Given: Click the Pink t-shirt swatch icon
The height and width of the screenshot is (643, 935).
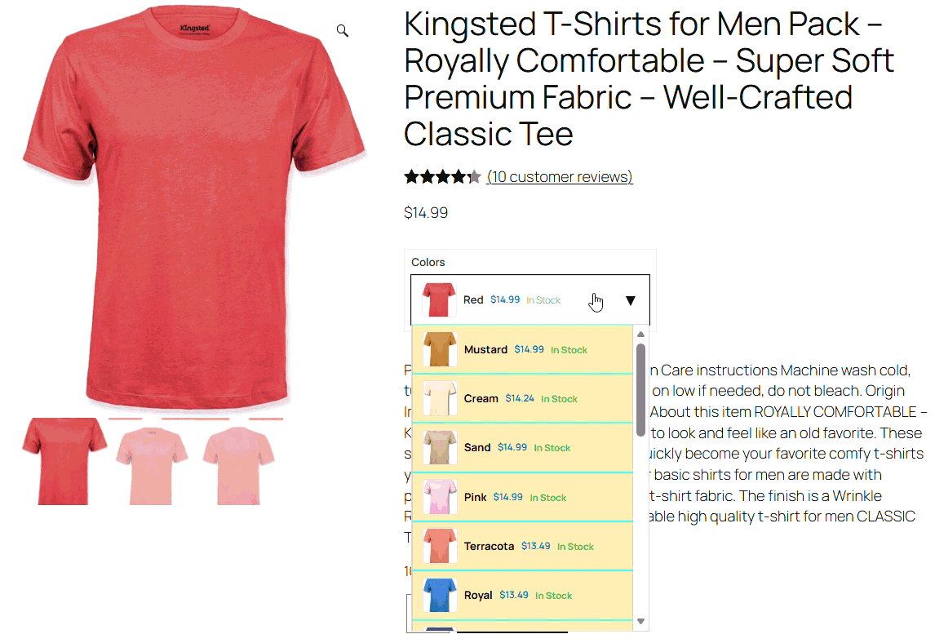Looking at the screenshot, I should tap(440, 497).
